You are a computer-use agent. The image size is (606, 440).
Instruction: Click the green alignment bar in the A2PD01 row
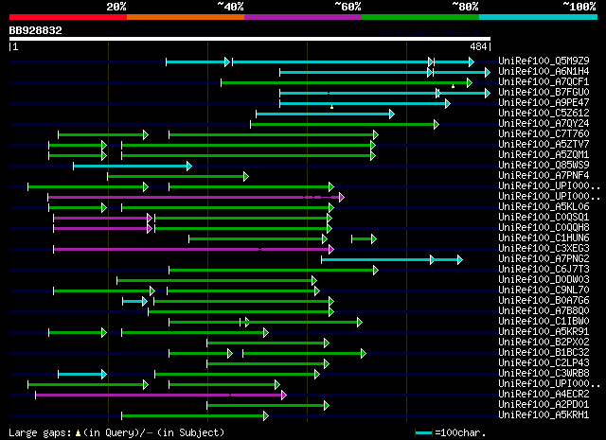point(268,406)
